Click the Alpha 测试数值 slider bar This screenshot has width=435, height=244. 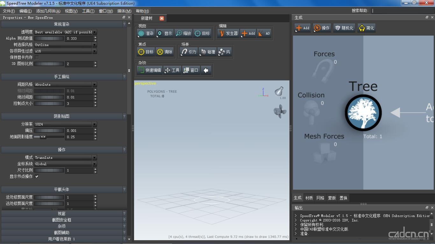pyautogui.click(x=49, y=38)
